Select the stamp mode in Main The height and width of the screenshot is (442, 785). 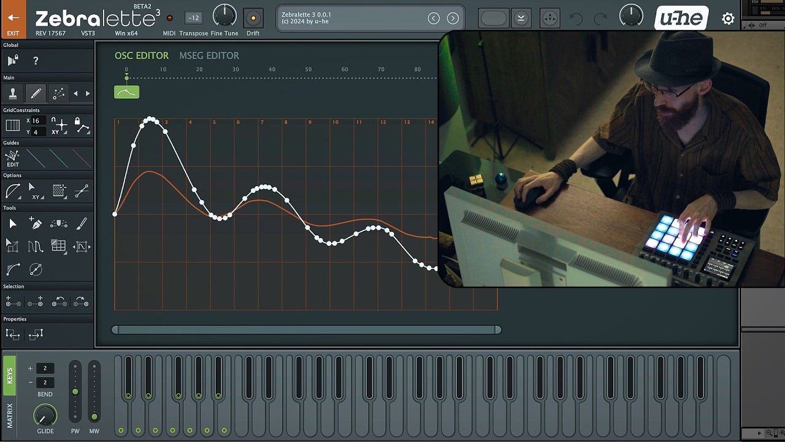pyautogui.click(x=12, y=93)
